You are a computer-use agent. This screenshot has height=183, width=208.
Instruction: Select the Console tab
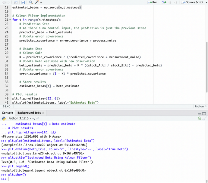(8, 113)
